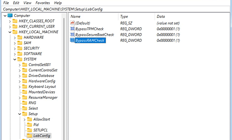This screenshot has width=232, height=140.
Task: Click the '(value not set)' data cell
Action: 168,23
